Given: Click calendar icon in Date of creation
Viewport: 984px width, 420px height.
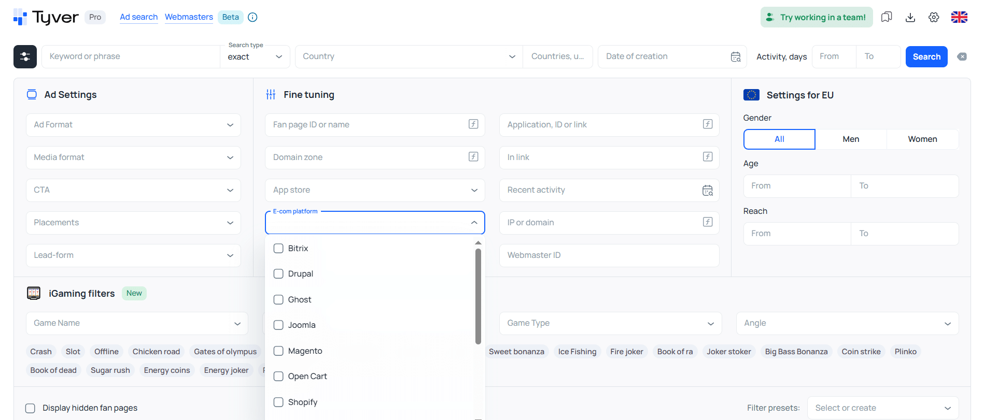Looking at the screenshot, I should [x=736, y=56].
